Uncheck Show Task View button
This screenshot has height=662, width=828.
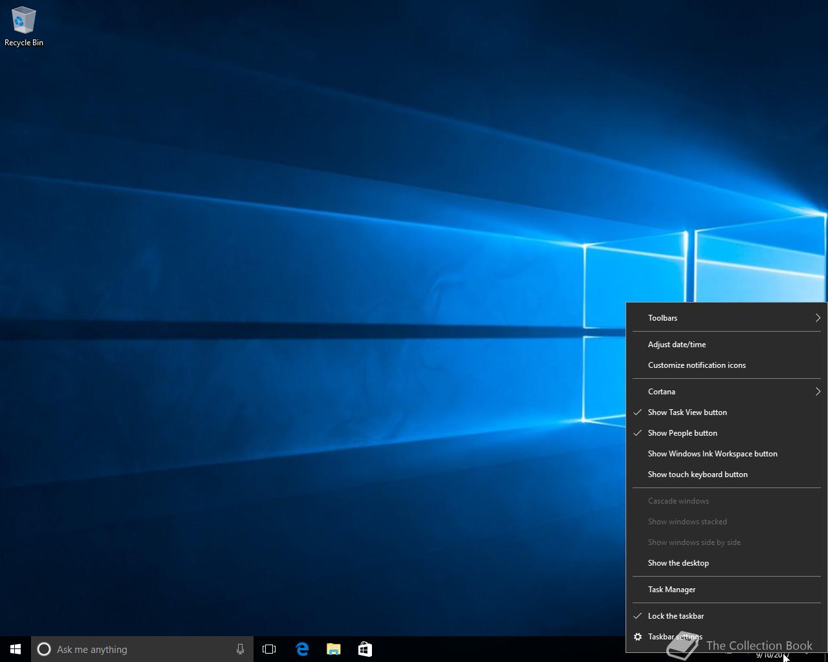pyautogui.click(x=726, y=412)
